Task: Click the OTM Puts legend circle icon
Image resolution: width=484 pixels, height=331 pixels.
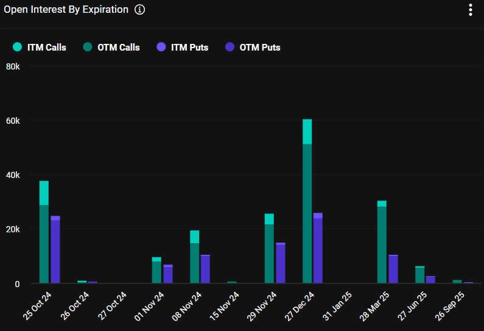Action: 230,47
